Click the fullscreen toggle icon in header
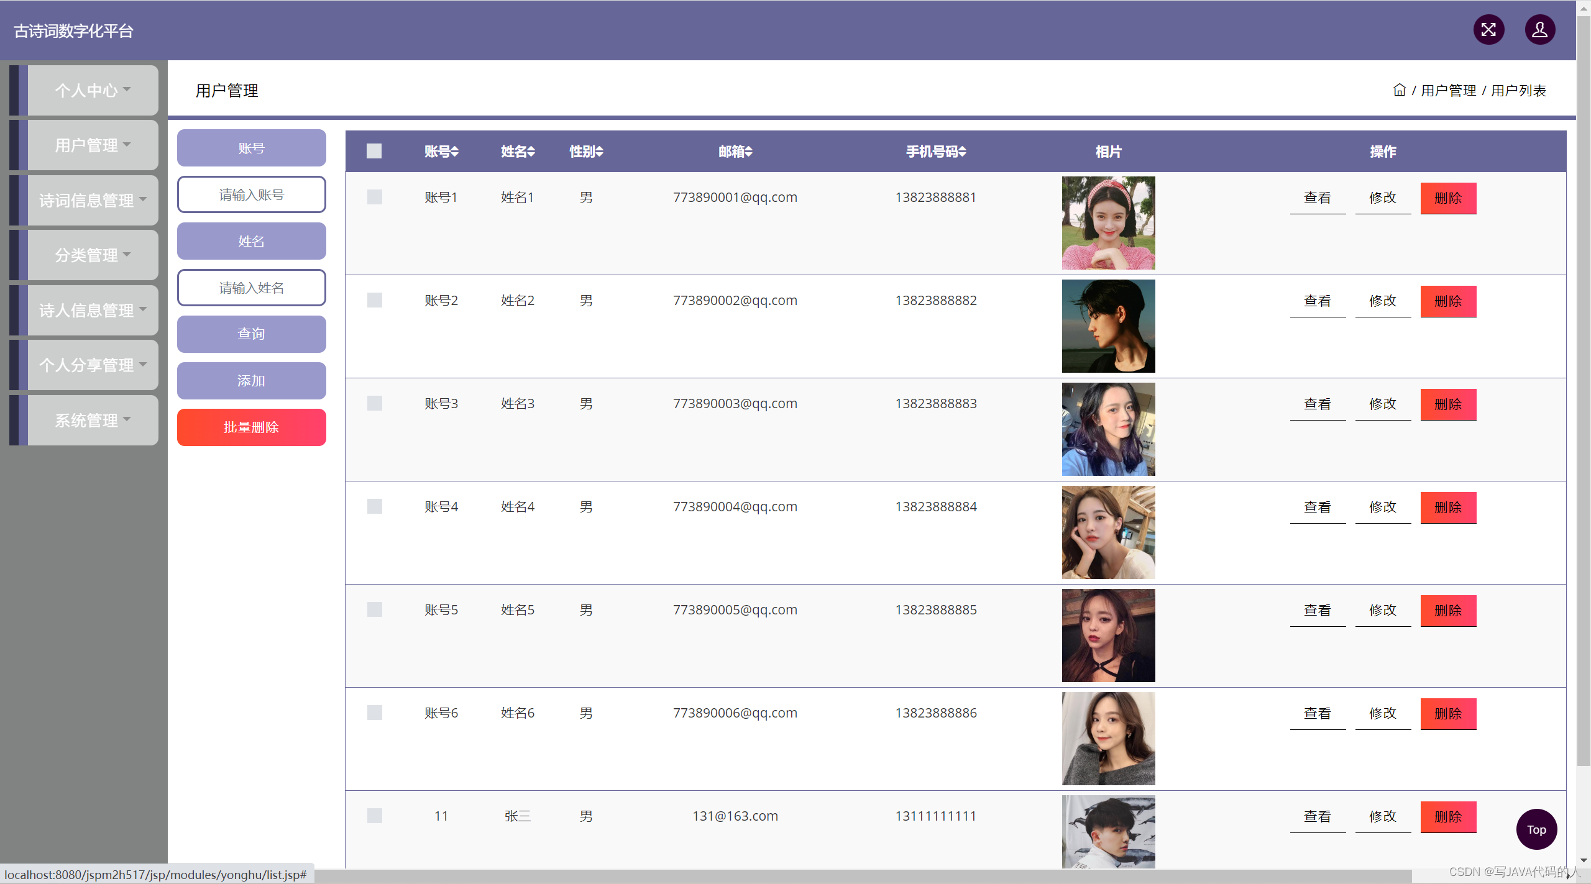The image size is (1591, 884). pyautogui.click(x=1488, y=30)
